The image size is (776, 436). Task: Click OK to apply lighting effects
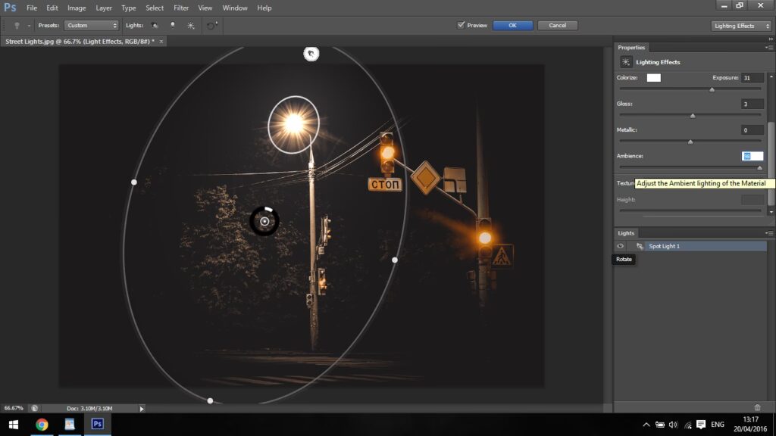(x=512, y=25)
